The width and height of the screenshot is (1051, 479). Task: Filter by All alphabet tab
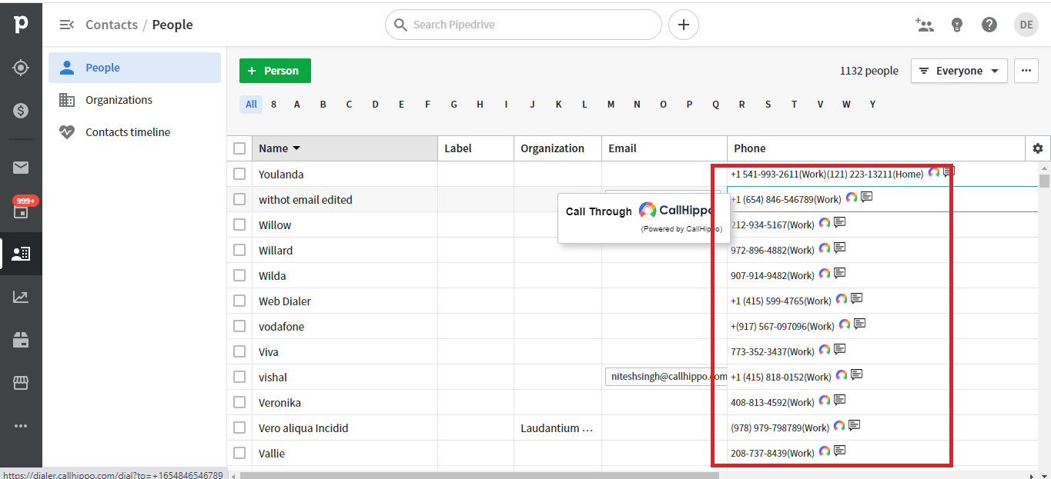pyautogui.click(x=251, y=105)
